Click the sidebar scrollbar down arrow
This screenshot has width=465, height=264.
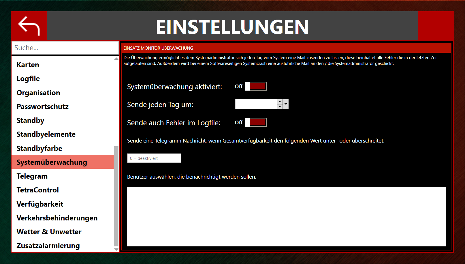point(116,249)
